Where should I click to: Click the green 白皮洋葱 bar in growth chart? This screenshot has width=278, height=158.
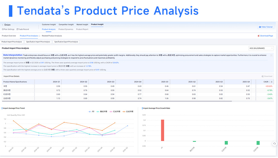click(258, 143)
